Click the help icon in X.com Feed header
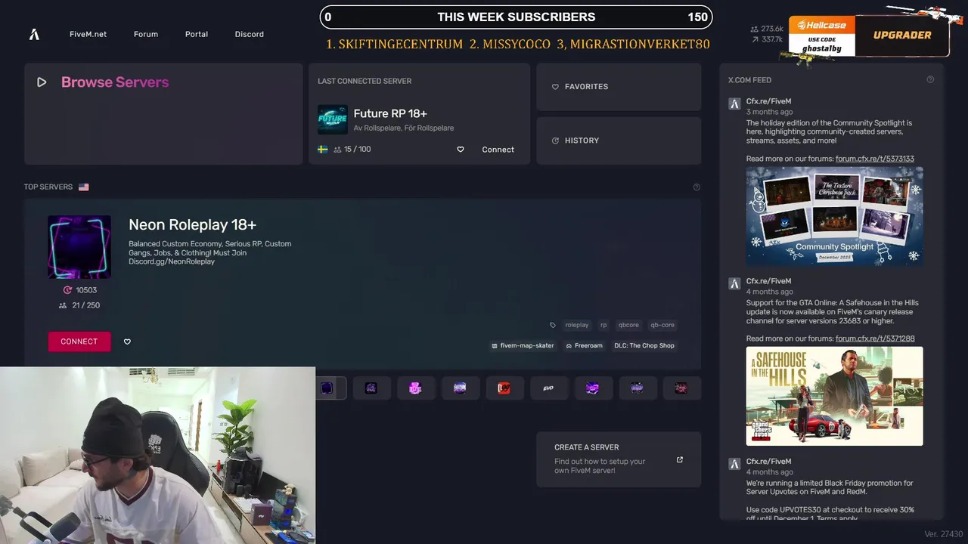The image size is (968, 544). [x=930, y=79]
